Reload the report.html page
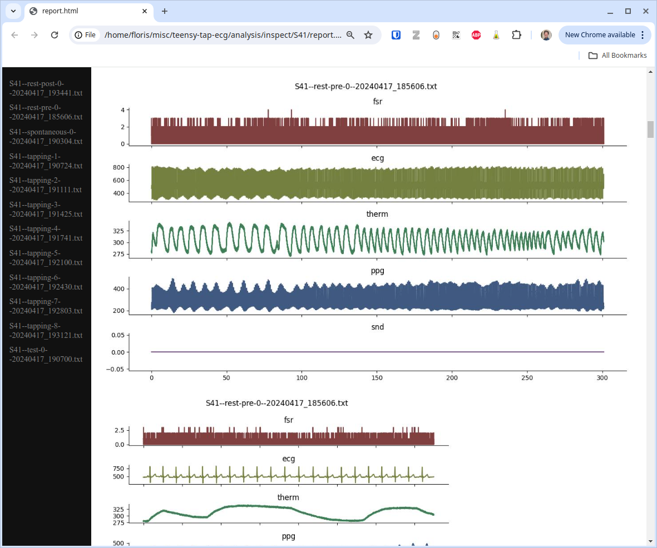 (x=55, y=35)
